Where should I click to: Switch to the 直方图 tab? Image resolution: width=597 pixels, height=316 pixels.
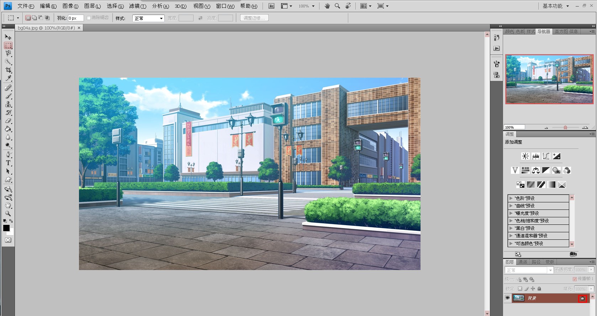(x=561, y=32)
